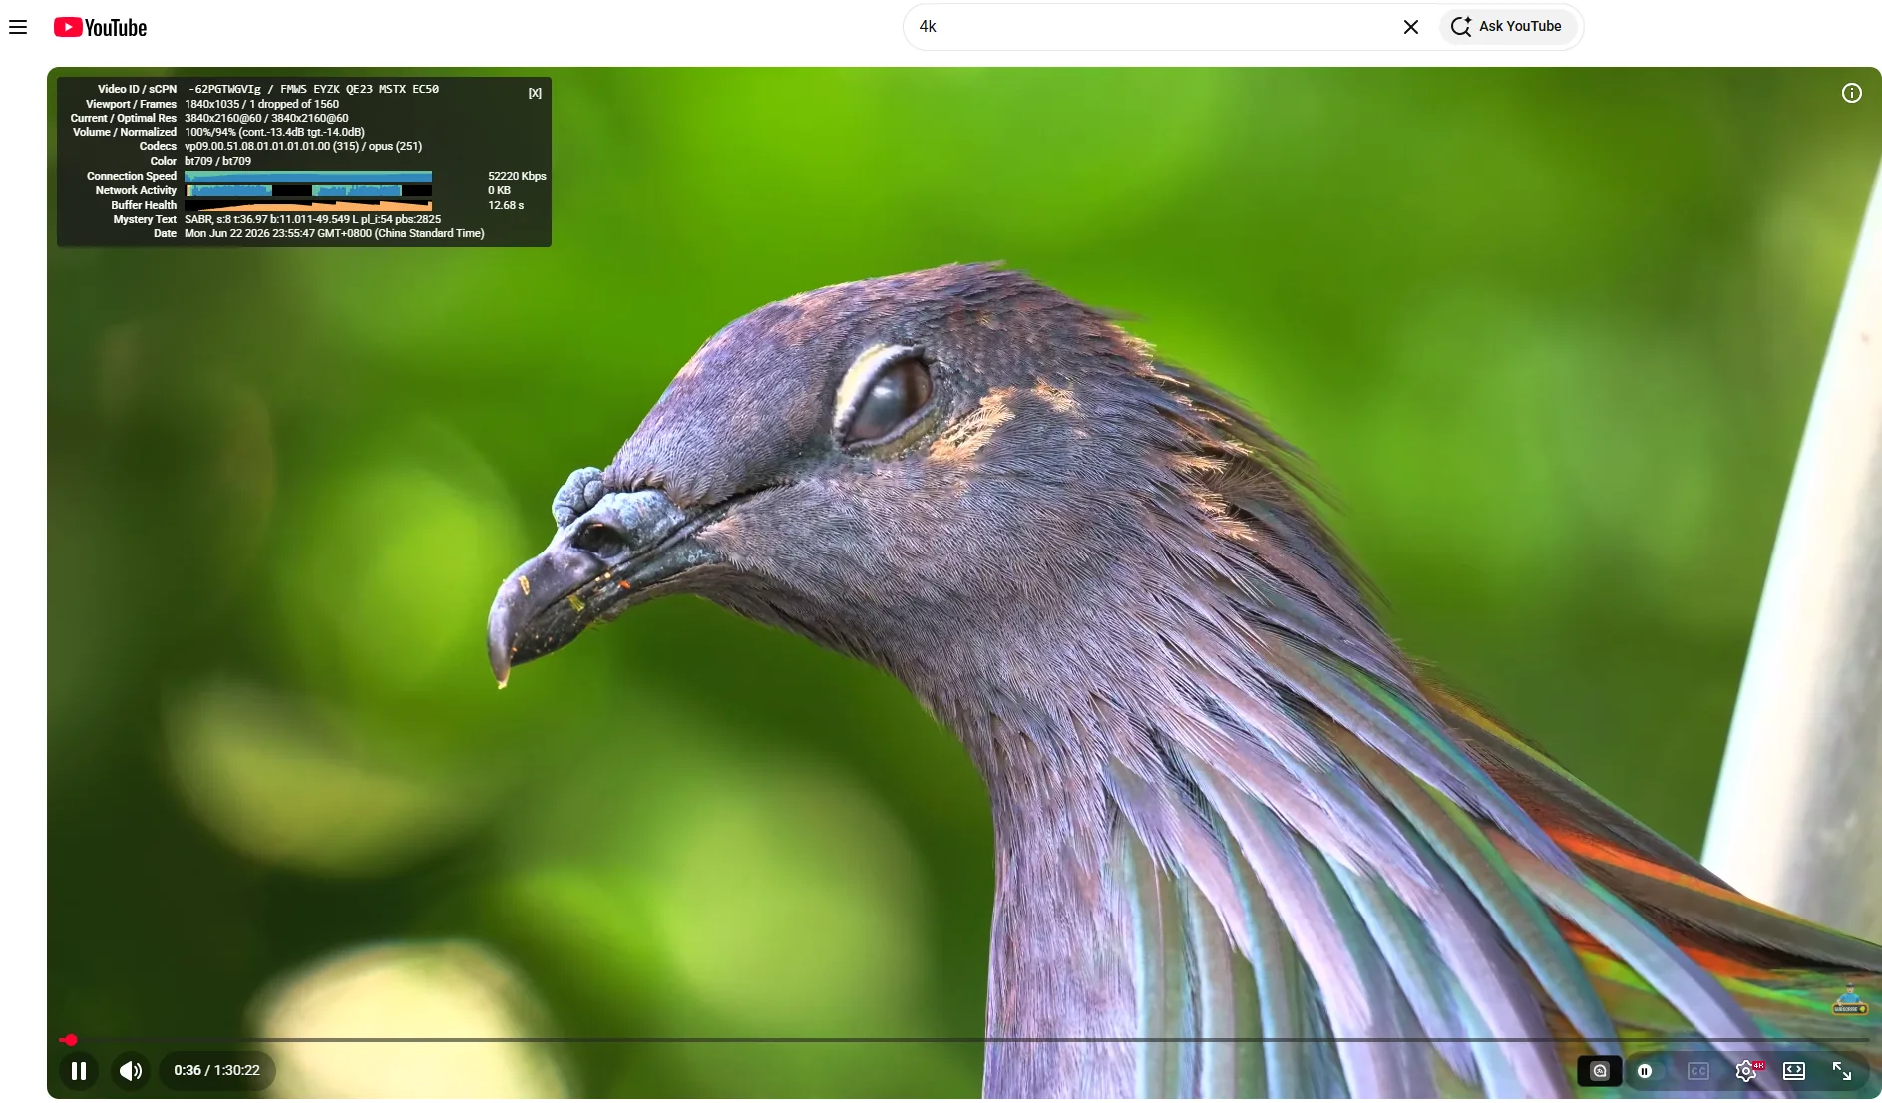
Task: Mute the video volume
Action: [131, 1071]
